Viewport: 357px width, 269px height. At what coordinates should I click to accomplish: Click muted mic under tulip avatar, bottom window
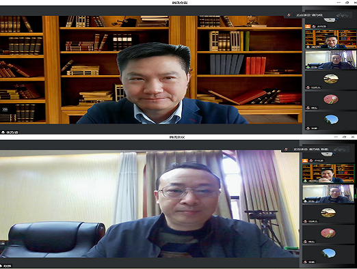pos(305,242)
